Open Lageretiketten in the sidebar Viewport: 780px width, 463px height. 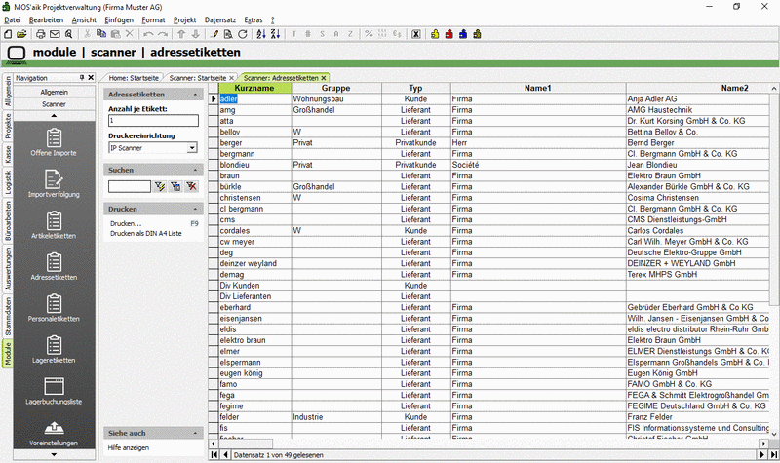[54, 349]
